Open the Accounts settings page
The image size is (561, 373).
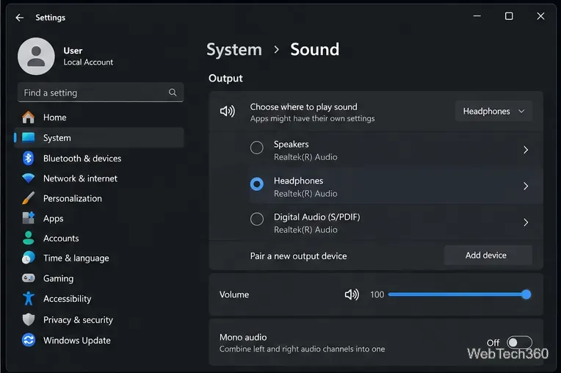(x=99, y=238)
